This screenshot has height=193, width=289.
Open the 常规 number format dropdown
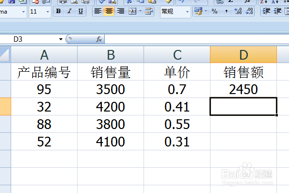pyautogui.click(x=188, y=12)
